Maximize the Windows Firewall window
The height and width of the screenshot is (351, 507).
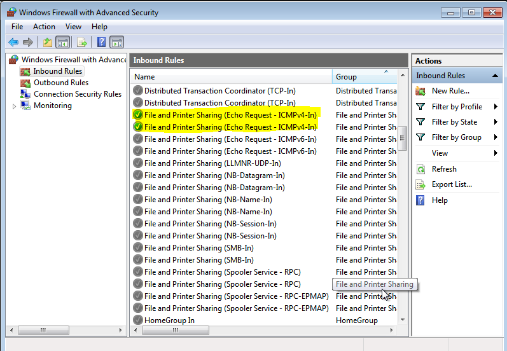(471, 13)
